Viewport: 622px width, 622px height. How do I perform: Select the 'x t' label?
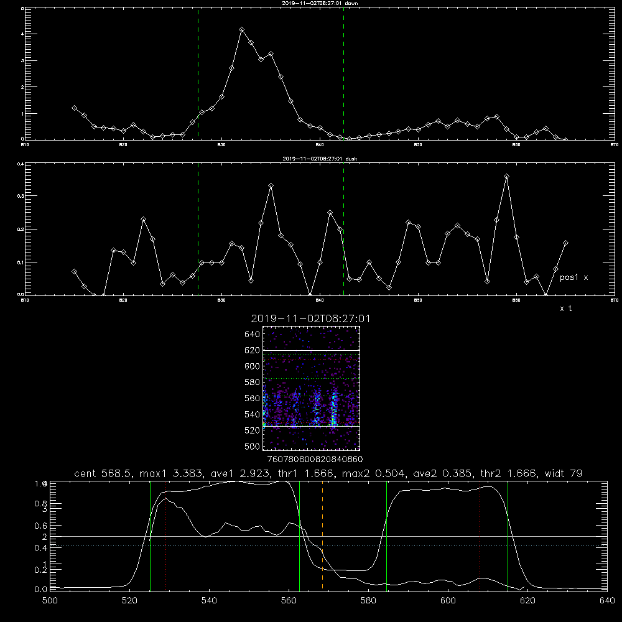(x=565, y=309)
